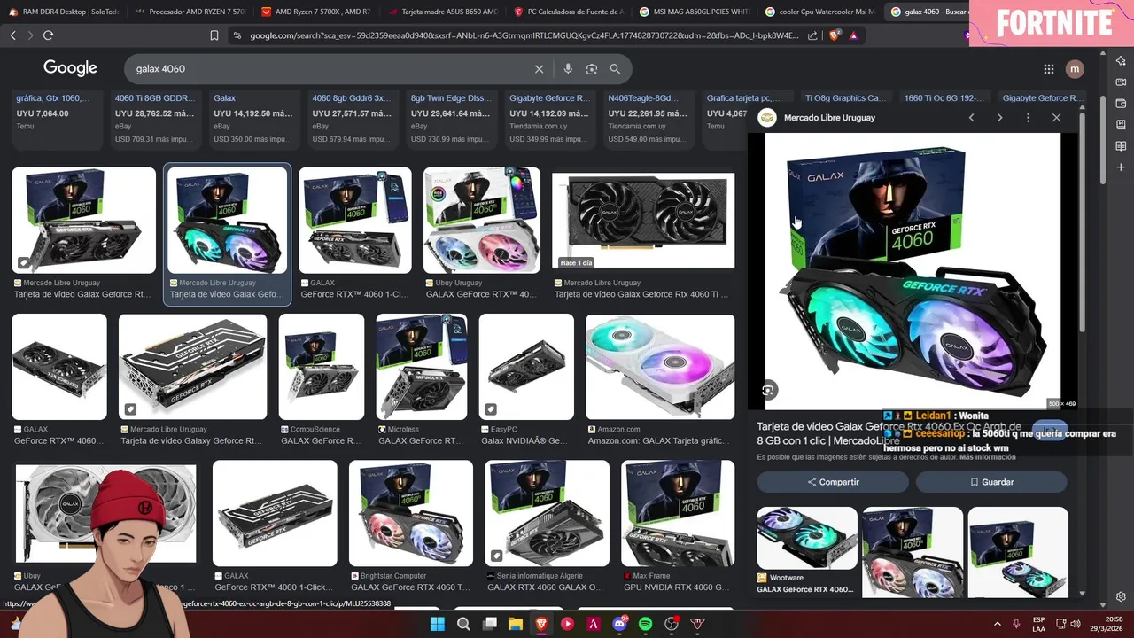The width and height of the screenshot is (1134, 638).
Task: Start a voice search with microphone
Action: coord(568,69)
